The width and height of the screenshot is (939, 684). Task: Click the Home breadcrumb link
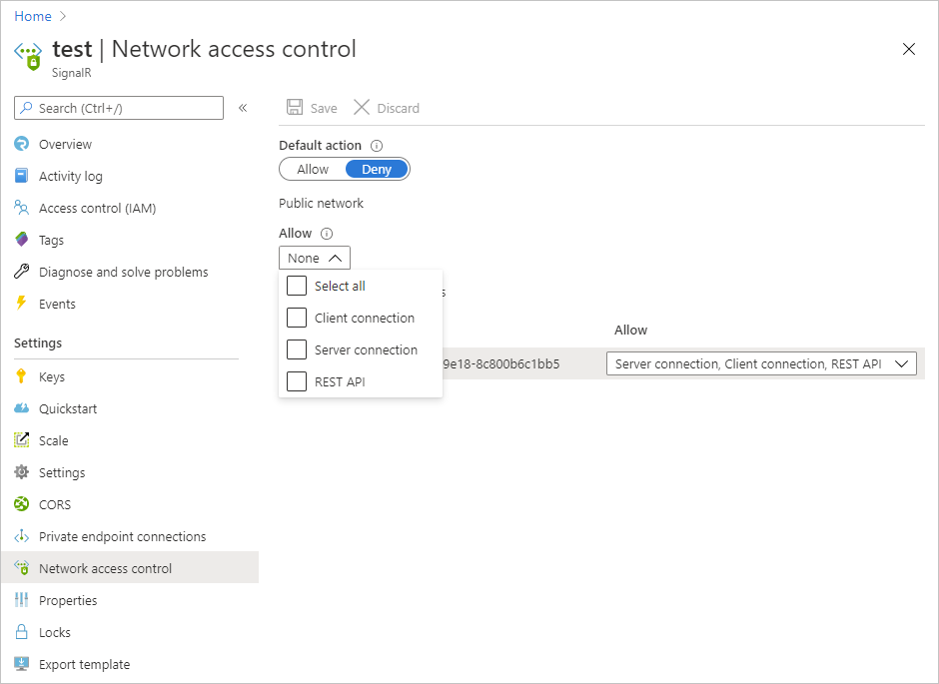33,16
